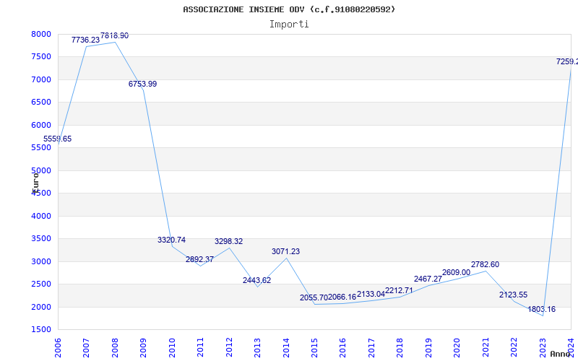The image size is (578, 361).
Task: Click the 2023 x-axis year label
Action: tap(543, 348)
